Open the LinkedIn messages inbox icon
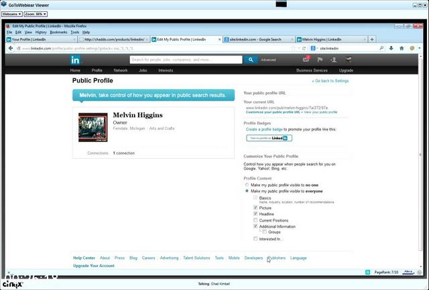 coord(306,59)
